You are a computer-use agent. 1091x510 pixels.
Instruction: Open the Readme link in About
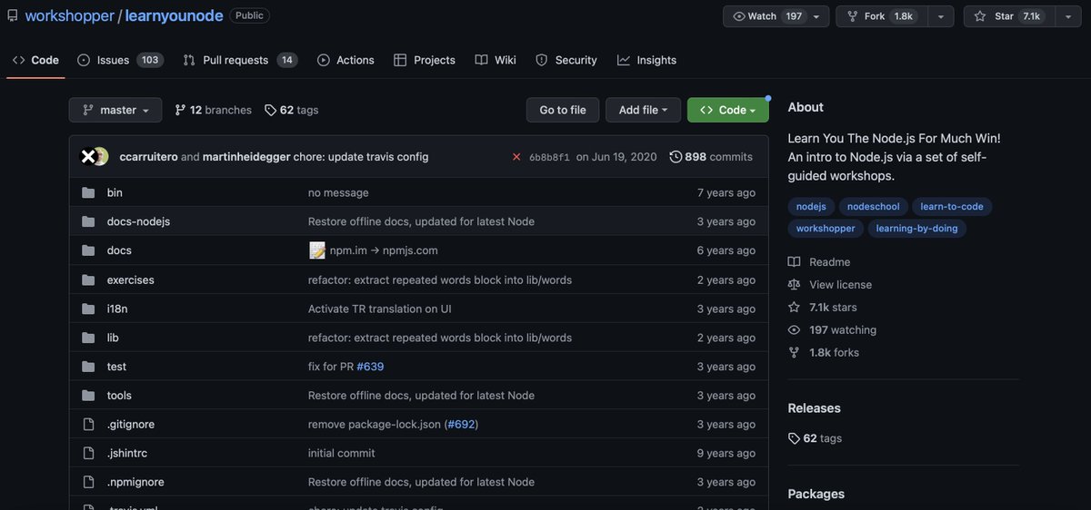coord(819,262)
